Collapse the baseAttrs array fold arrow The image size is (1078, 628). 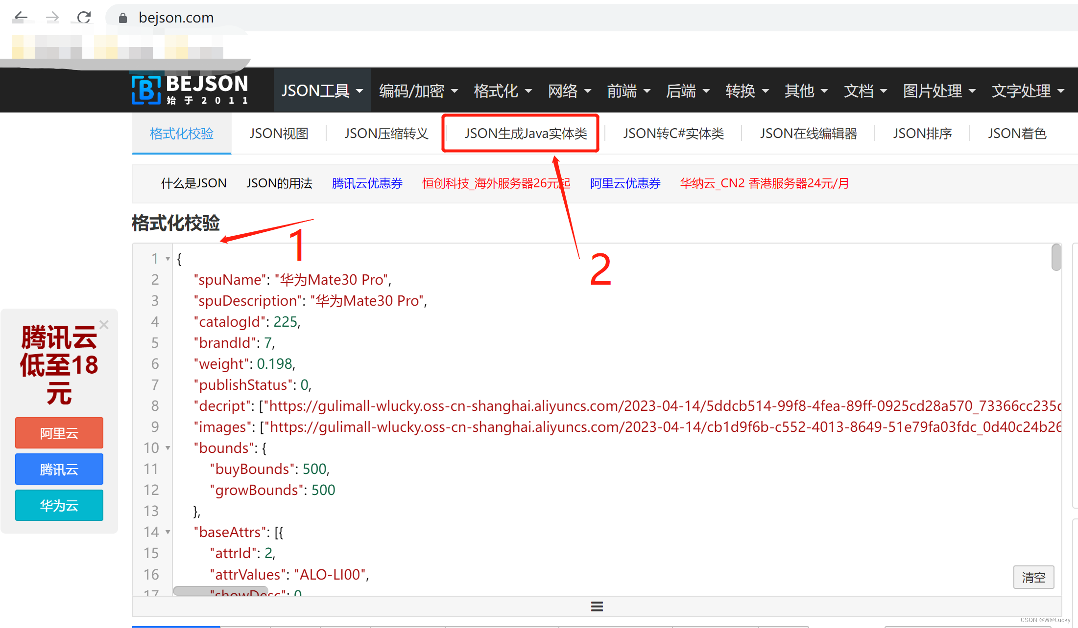pos(168,532)
